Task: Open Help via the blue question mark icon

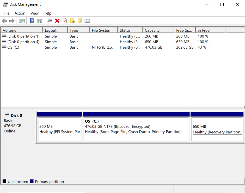Action: [32, 21]
